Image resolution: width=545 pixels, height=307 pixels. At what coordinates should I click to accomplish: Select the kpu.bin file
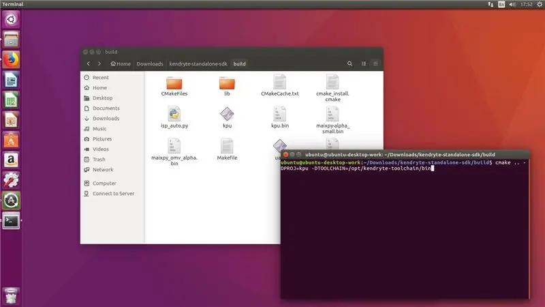[x=280, y=117]
